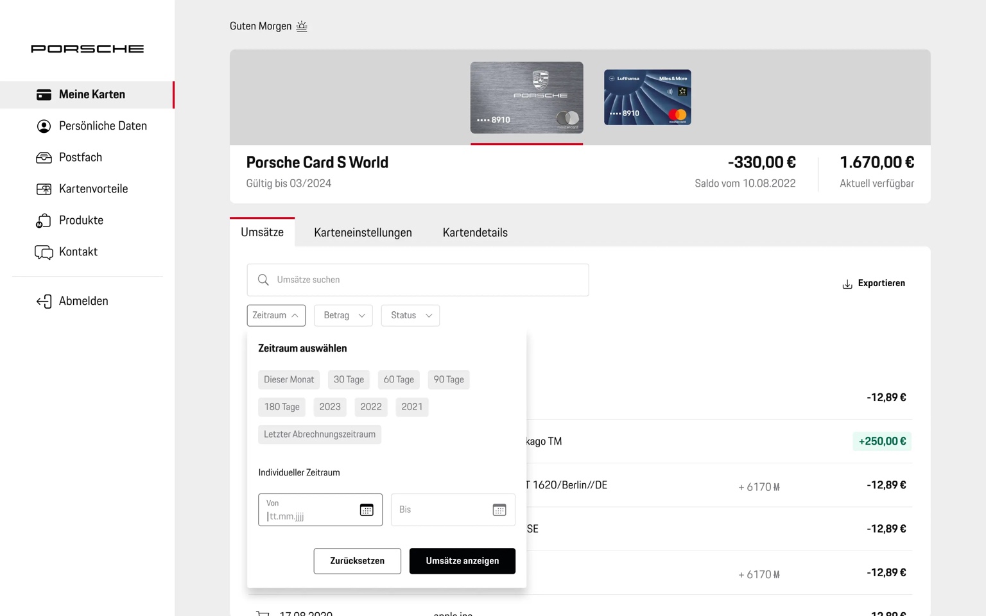Viewport: 986px width, 616px height.
Task: Click the Produkte bag icon
Action: coord(44,221)
